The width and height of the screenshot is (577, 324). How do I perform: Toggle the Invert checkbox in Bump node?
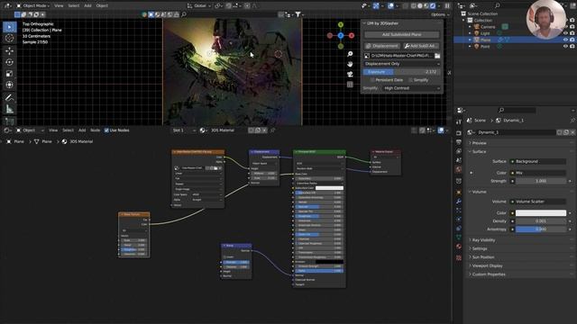(224, 257)
